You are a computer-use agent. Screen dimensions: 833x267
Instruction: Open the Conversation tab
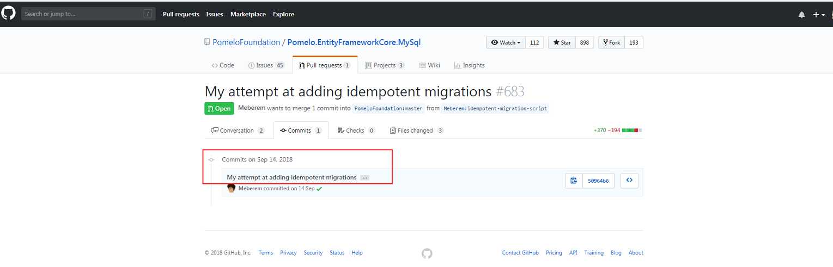(x=238, y=131)
